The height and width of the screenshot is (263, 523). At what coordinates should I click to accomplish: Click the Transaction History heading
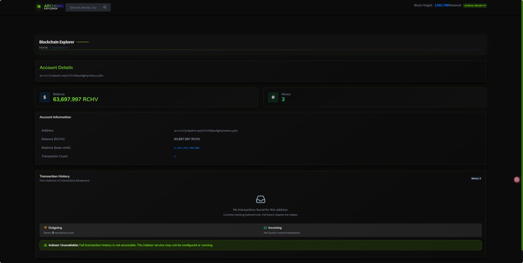coord(54,176)
